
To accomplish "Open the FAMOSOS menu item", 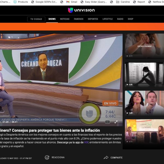I will pyautogui.click(x=78, y=19).
